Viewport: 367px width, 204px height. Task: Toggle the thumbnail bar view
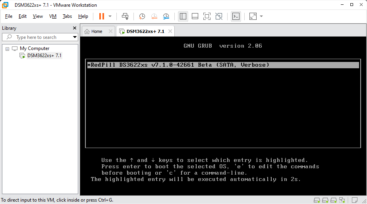[195, 16]
